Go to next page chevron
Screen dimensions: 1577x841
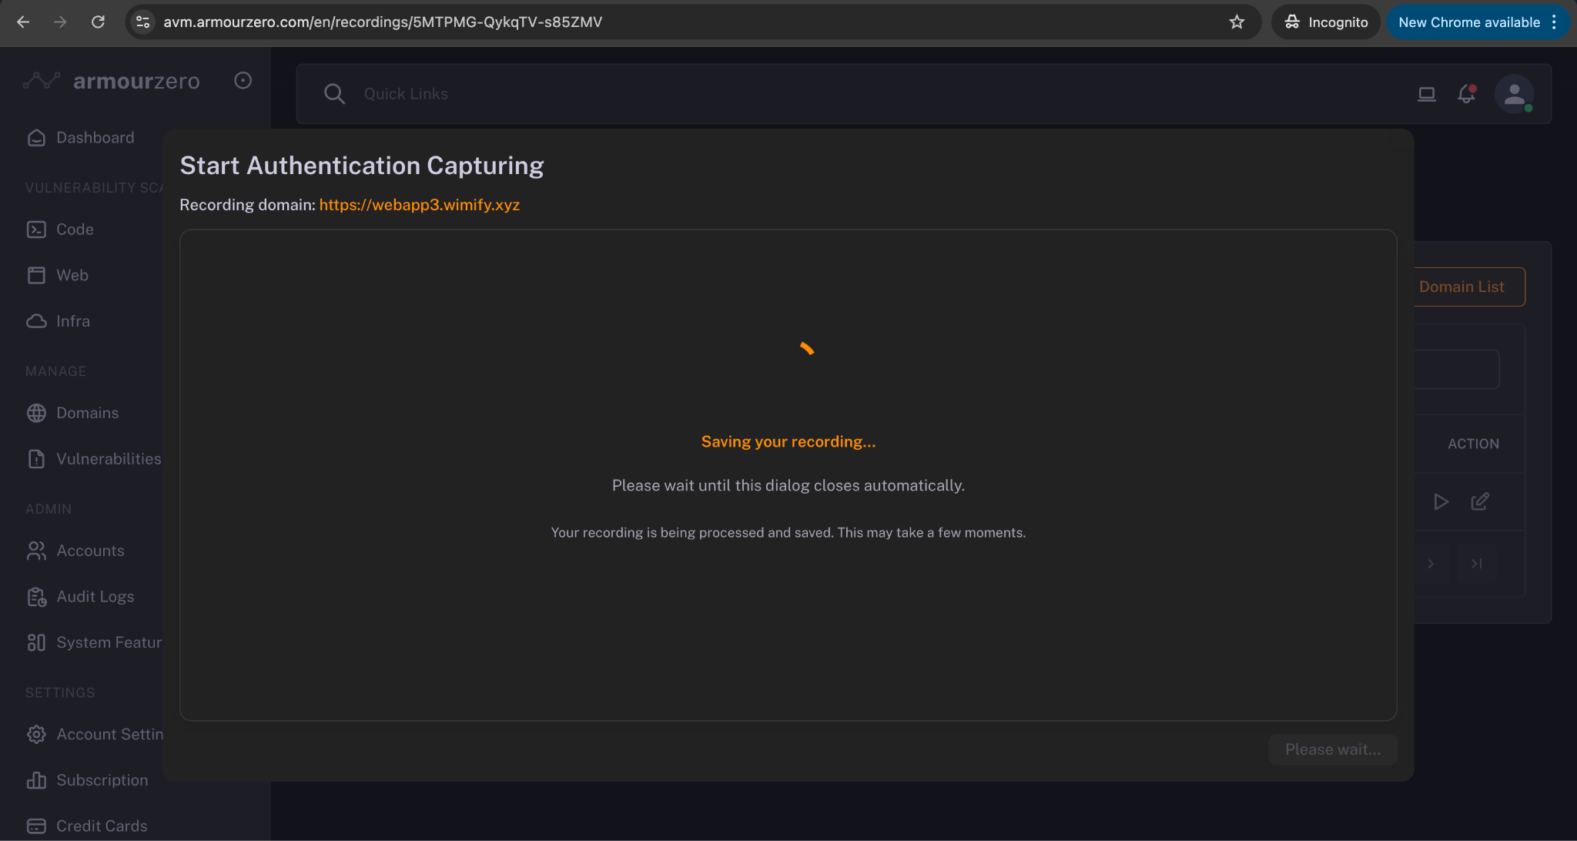click(x=1431, y=564)
